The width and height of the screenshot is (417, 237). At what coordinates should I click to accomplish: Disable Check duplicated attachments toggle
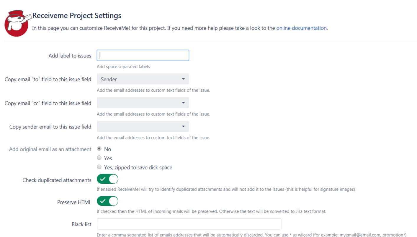click(x=107, y=179)
